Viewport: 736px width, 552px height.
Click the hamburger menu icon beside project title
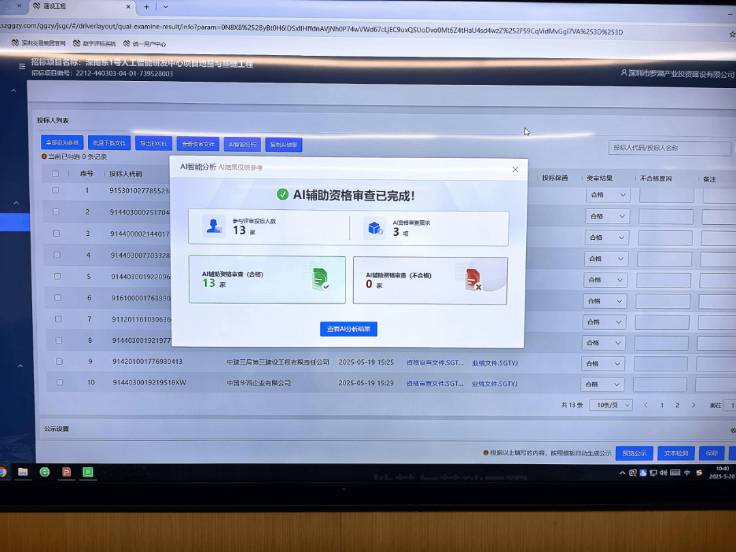22,66
